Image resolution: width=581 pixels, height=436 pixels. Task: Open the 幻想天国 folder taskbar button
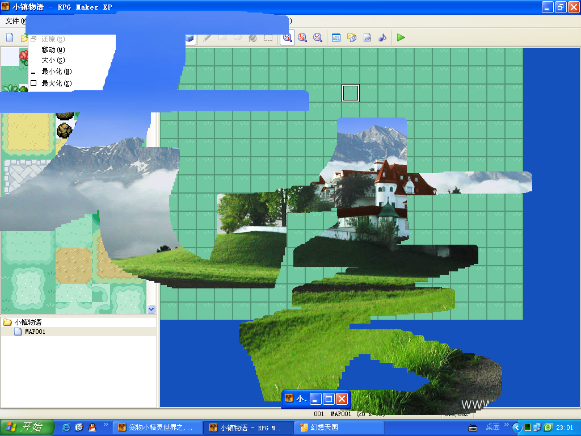coord(339,427)
